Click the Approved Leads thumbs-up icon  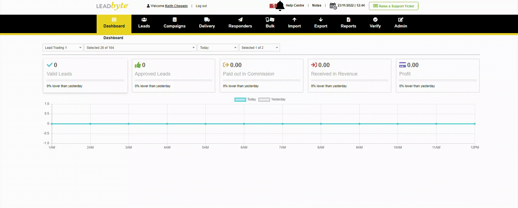(138, 65)
